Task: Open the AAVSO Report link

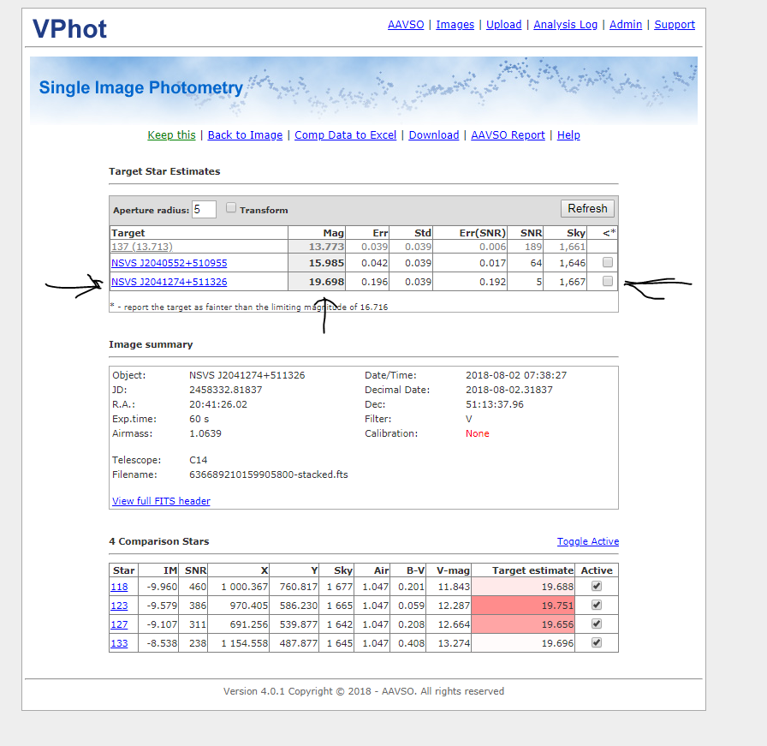Action: pos(508,135)
